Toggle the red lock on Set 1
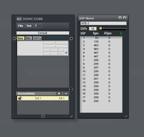 [x=20, y=98]
